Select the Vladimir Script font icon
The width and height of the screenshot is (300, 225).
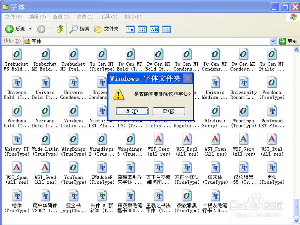[x=215, y=111]
